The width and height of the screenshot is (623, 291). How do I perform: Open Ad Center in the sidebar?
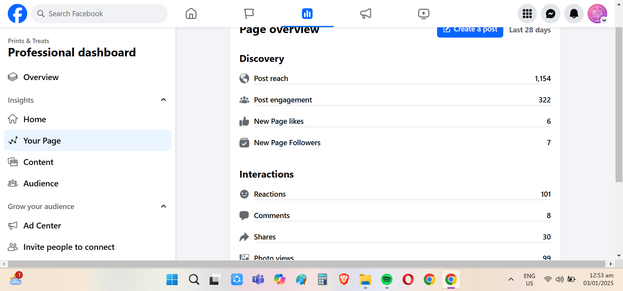click(x=88, y=226)
